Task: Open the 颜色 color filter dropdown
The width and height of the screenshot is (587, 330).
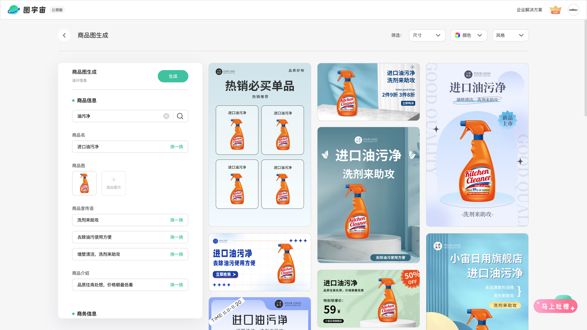Action: click(469, 35)
